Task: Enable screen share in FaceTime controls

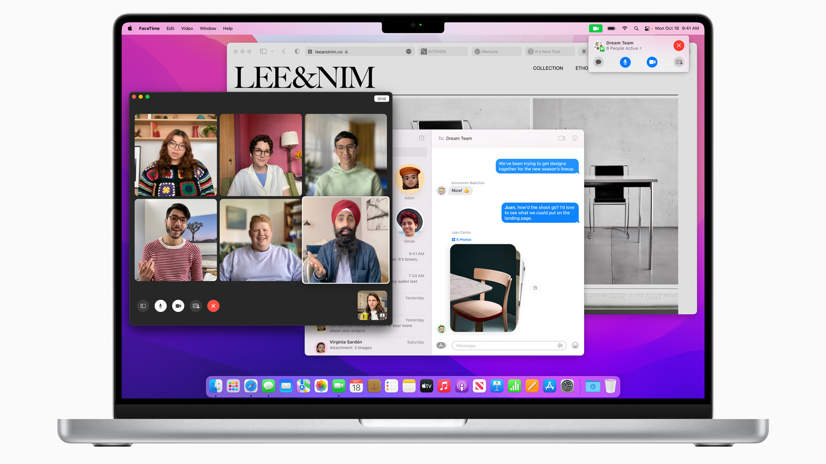Action: click(x=196, y=306)
